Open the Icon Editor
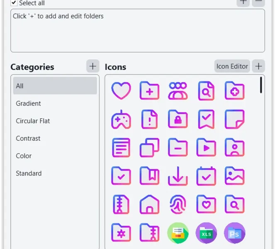 232,66
